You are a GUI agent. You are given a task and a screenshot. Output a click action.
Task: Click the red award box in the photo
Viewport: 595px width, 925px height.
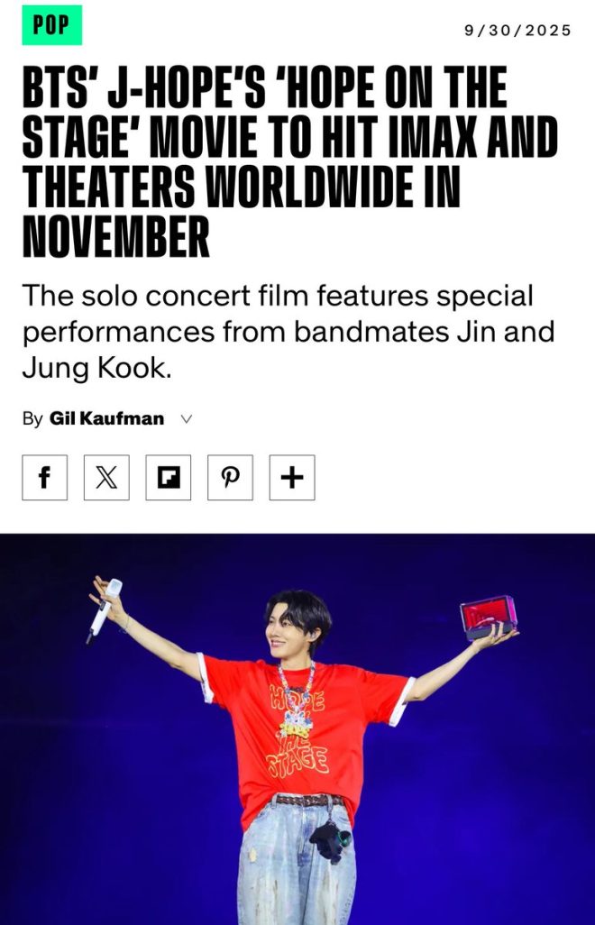489,617
